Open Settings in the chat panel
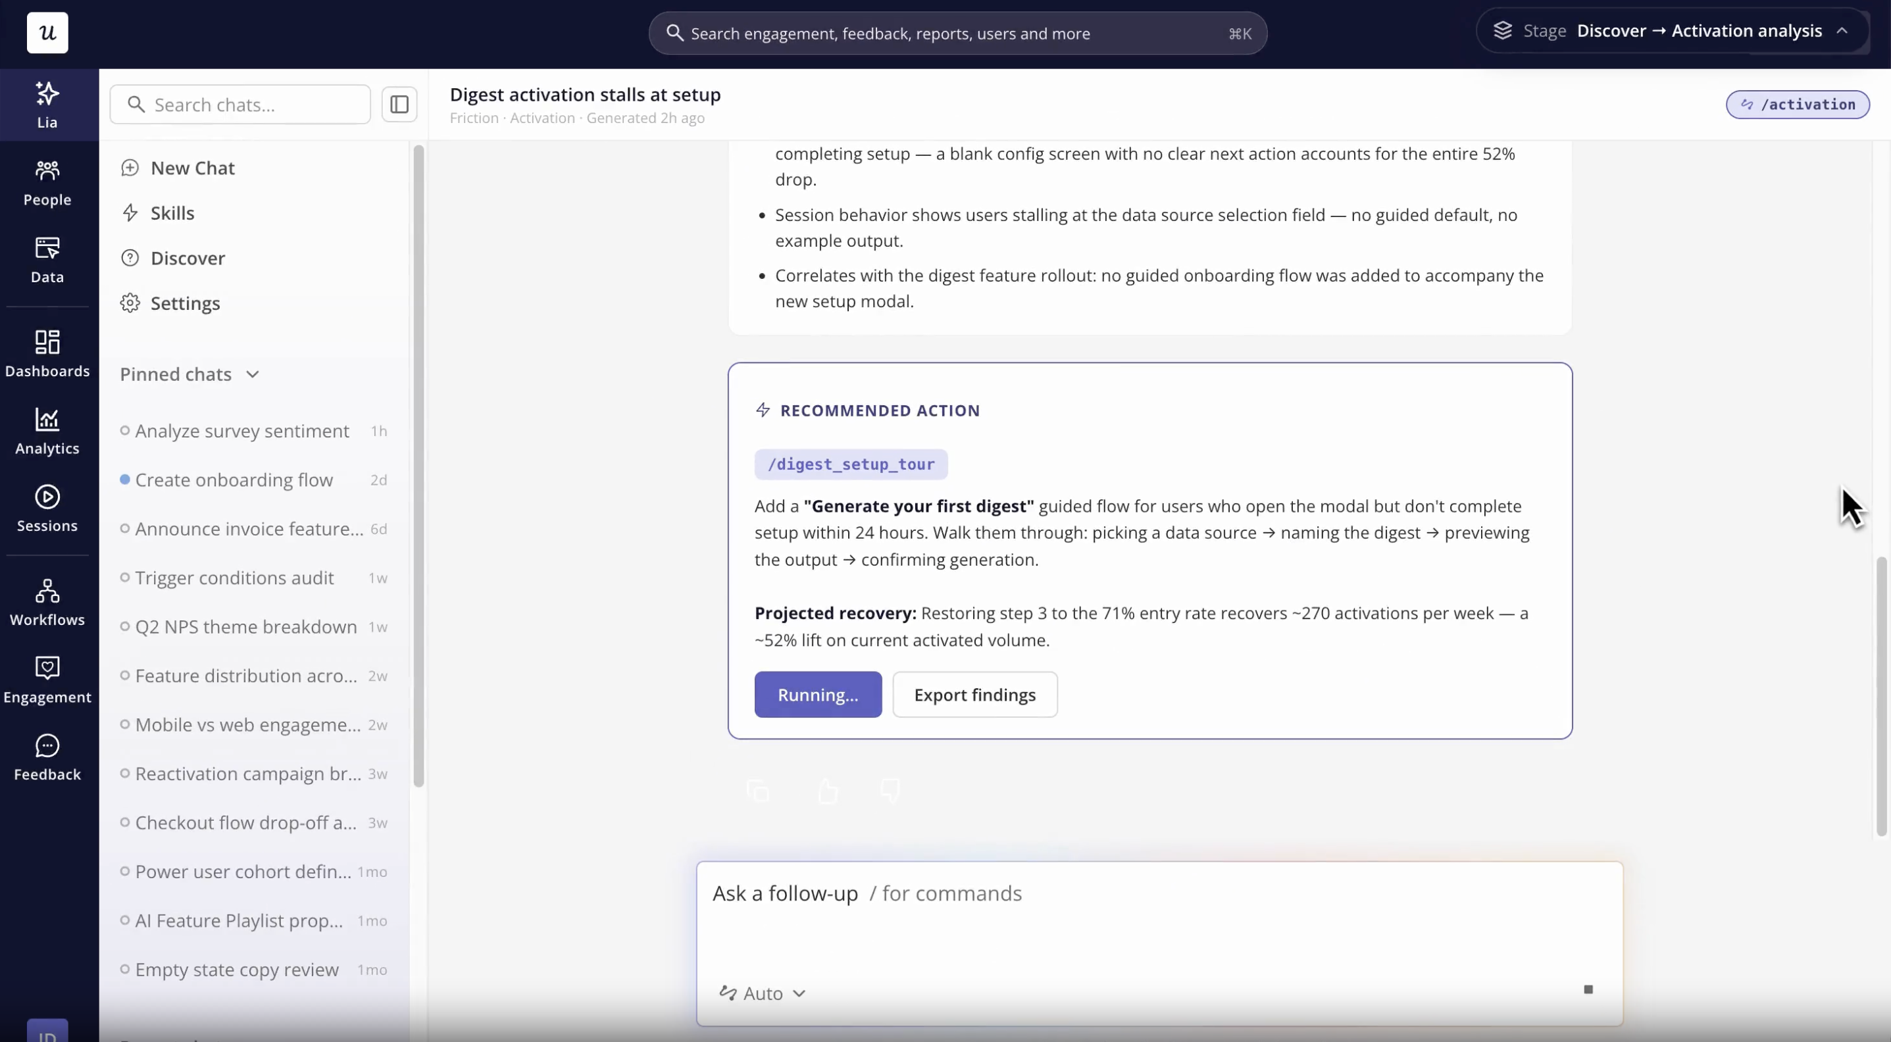The height and width of the screenshot is (1042, 1891). 171,303
